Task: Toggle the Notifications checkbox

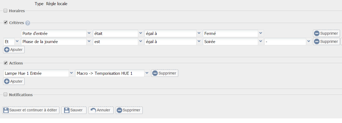Action: click(x=5, y=95)
